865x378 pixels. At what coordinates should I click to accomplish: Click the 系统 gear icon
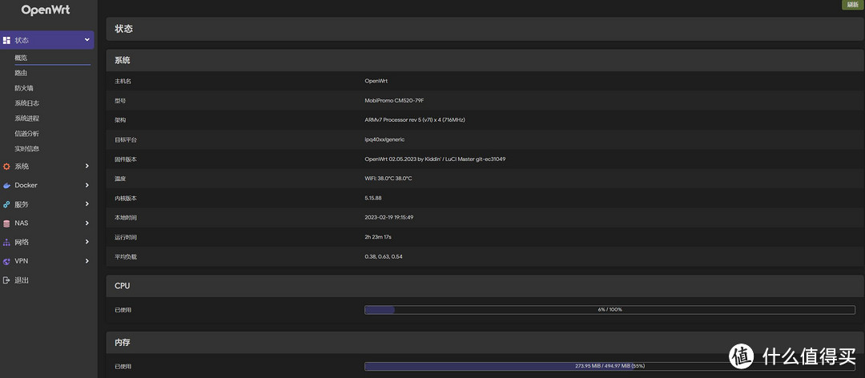pos(6,167)
